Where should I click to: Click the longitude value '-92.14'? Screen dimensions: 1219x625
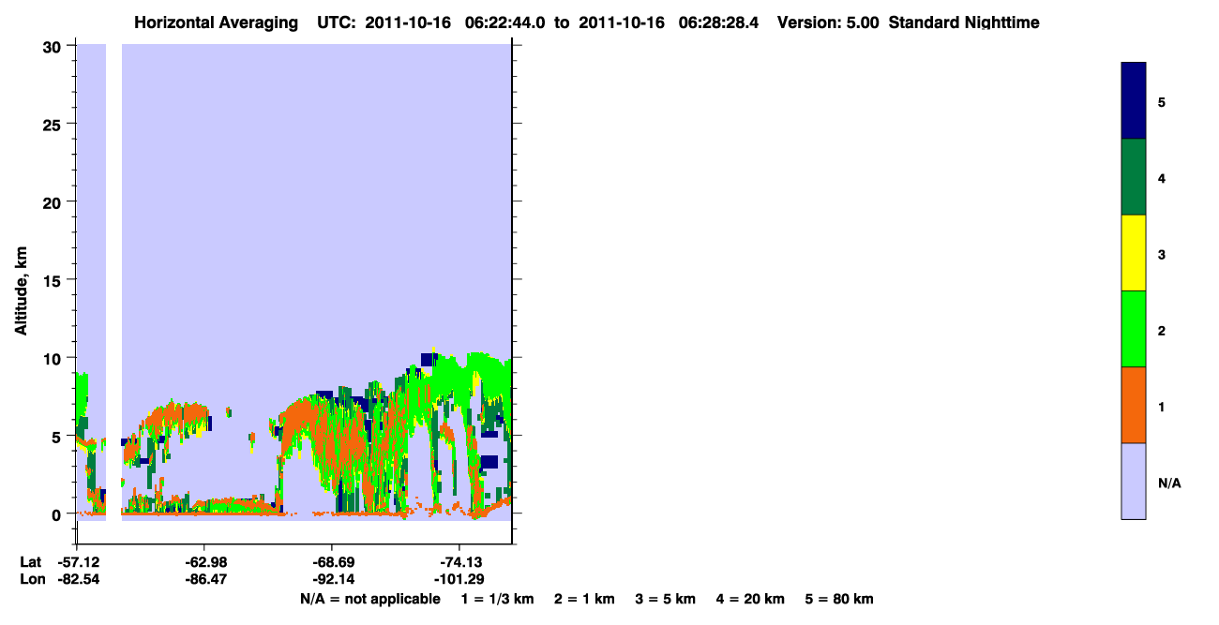tap(332, 579)
